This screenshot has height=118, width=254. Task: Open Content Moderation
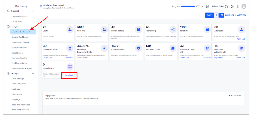pyautogui.click(x=20, y=110)
